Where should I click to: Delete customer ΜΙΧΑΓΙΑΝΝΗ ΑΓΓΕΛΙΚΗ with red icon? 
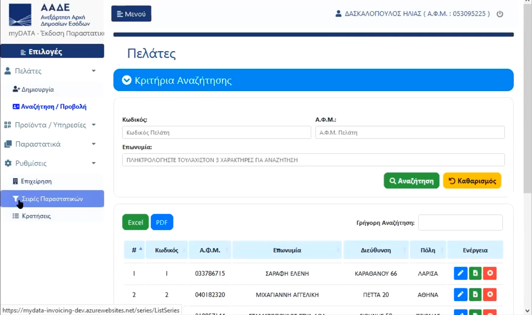pos(490,295)
